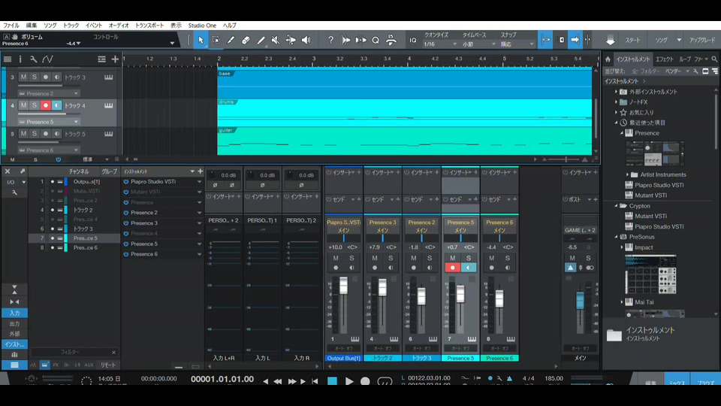Click the Add Track plus icon
This screenshot has height=406, width=721.
coord(115,59)
